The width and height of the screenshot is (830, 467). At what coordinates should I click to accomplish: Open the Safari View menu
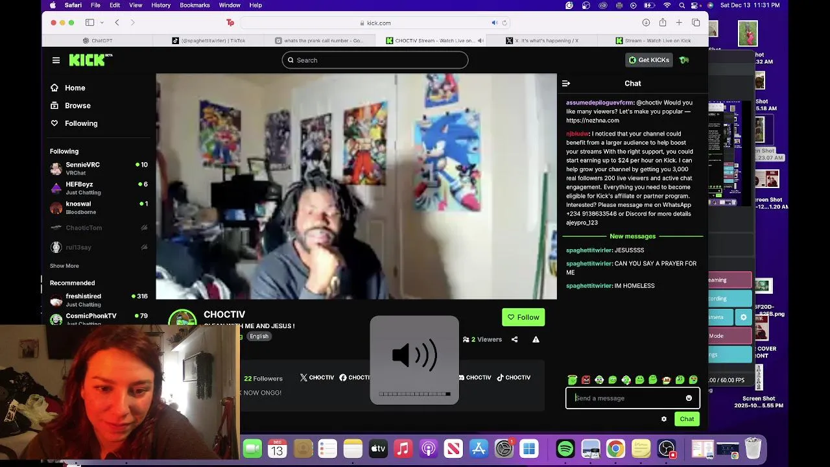point(136,5)
